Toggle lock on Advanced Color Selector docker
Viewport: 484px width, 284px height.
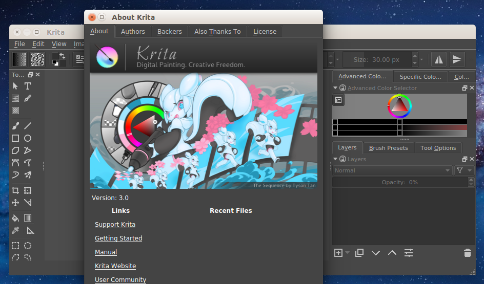[x=342, y=88]
